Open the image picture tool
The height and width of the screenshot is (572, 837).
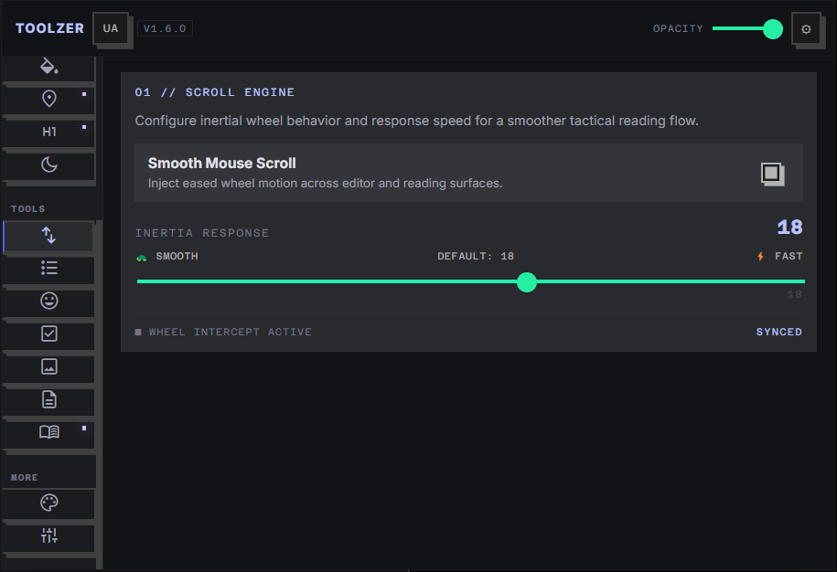48,367
